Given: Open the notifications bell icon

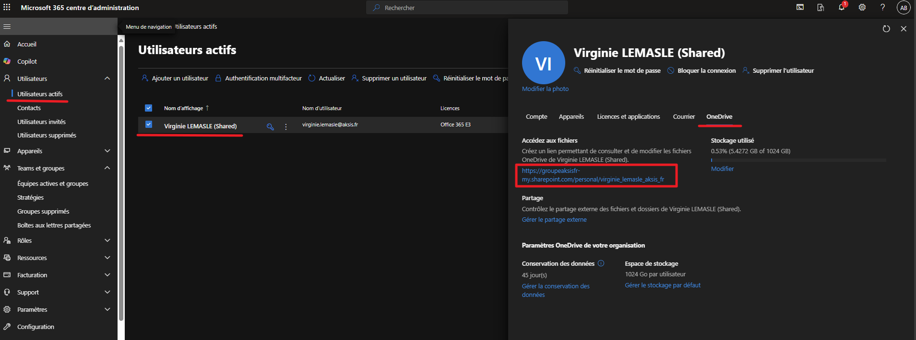Looking at the screenshot, I should (841, 7).
